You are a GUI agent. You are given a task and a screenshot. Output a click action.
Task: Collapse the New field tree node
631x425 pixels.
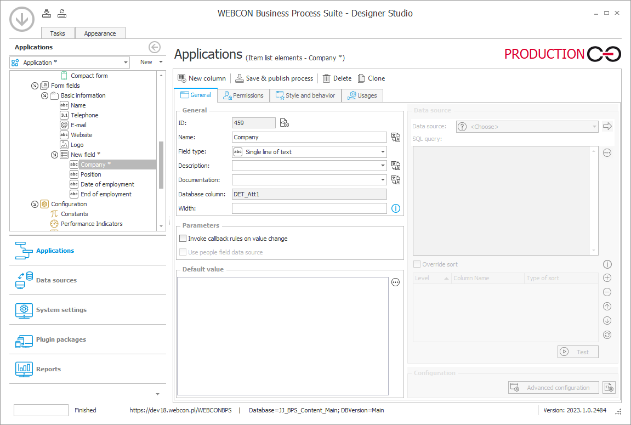click(x=54, y=155)
